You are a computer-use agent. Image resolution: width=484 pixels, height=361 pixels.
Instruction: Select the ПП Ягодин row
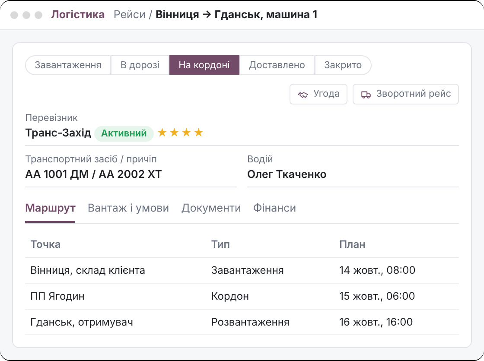[x=242, y=297]
